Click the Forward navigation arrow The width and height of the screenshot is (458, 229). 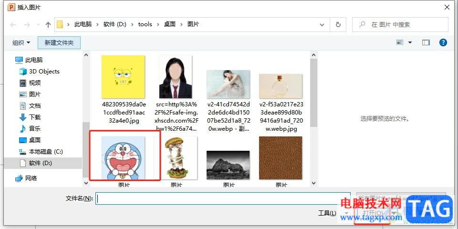(27, 25)
